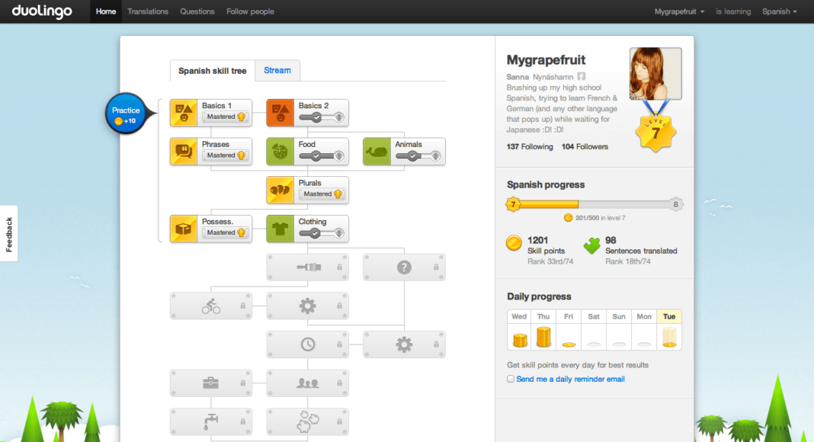View the 104 Followers list

click(585, 147)
